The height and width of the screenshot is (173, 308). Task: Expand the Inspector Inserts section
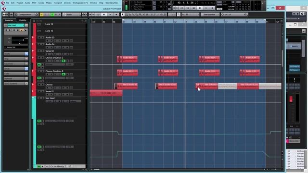16,54
